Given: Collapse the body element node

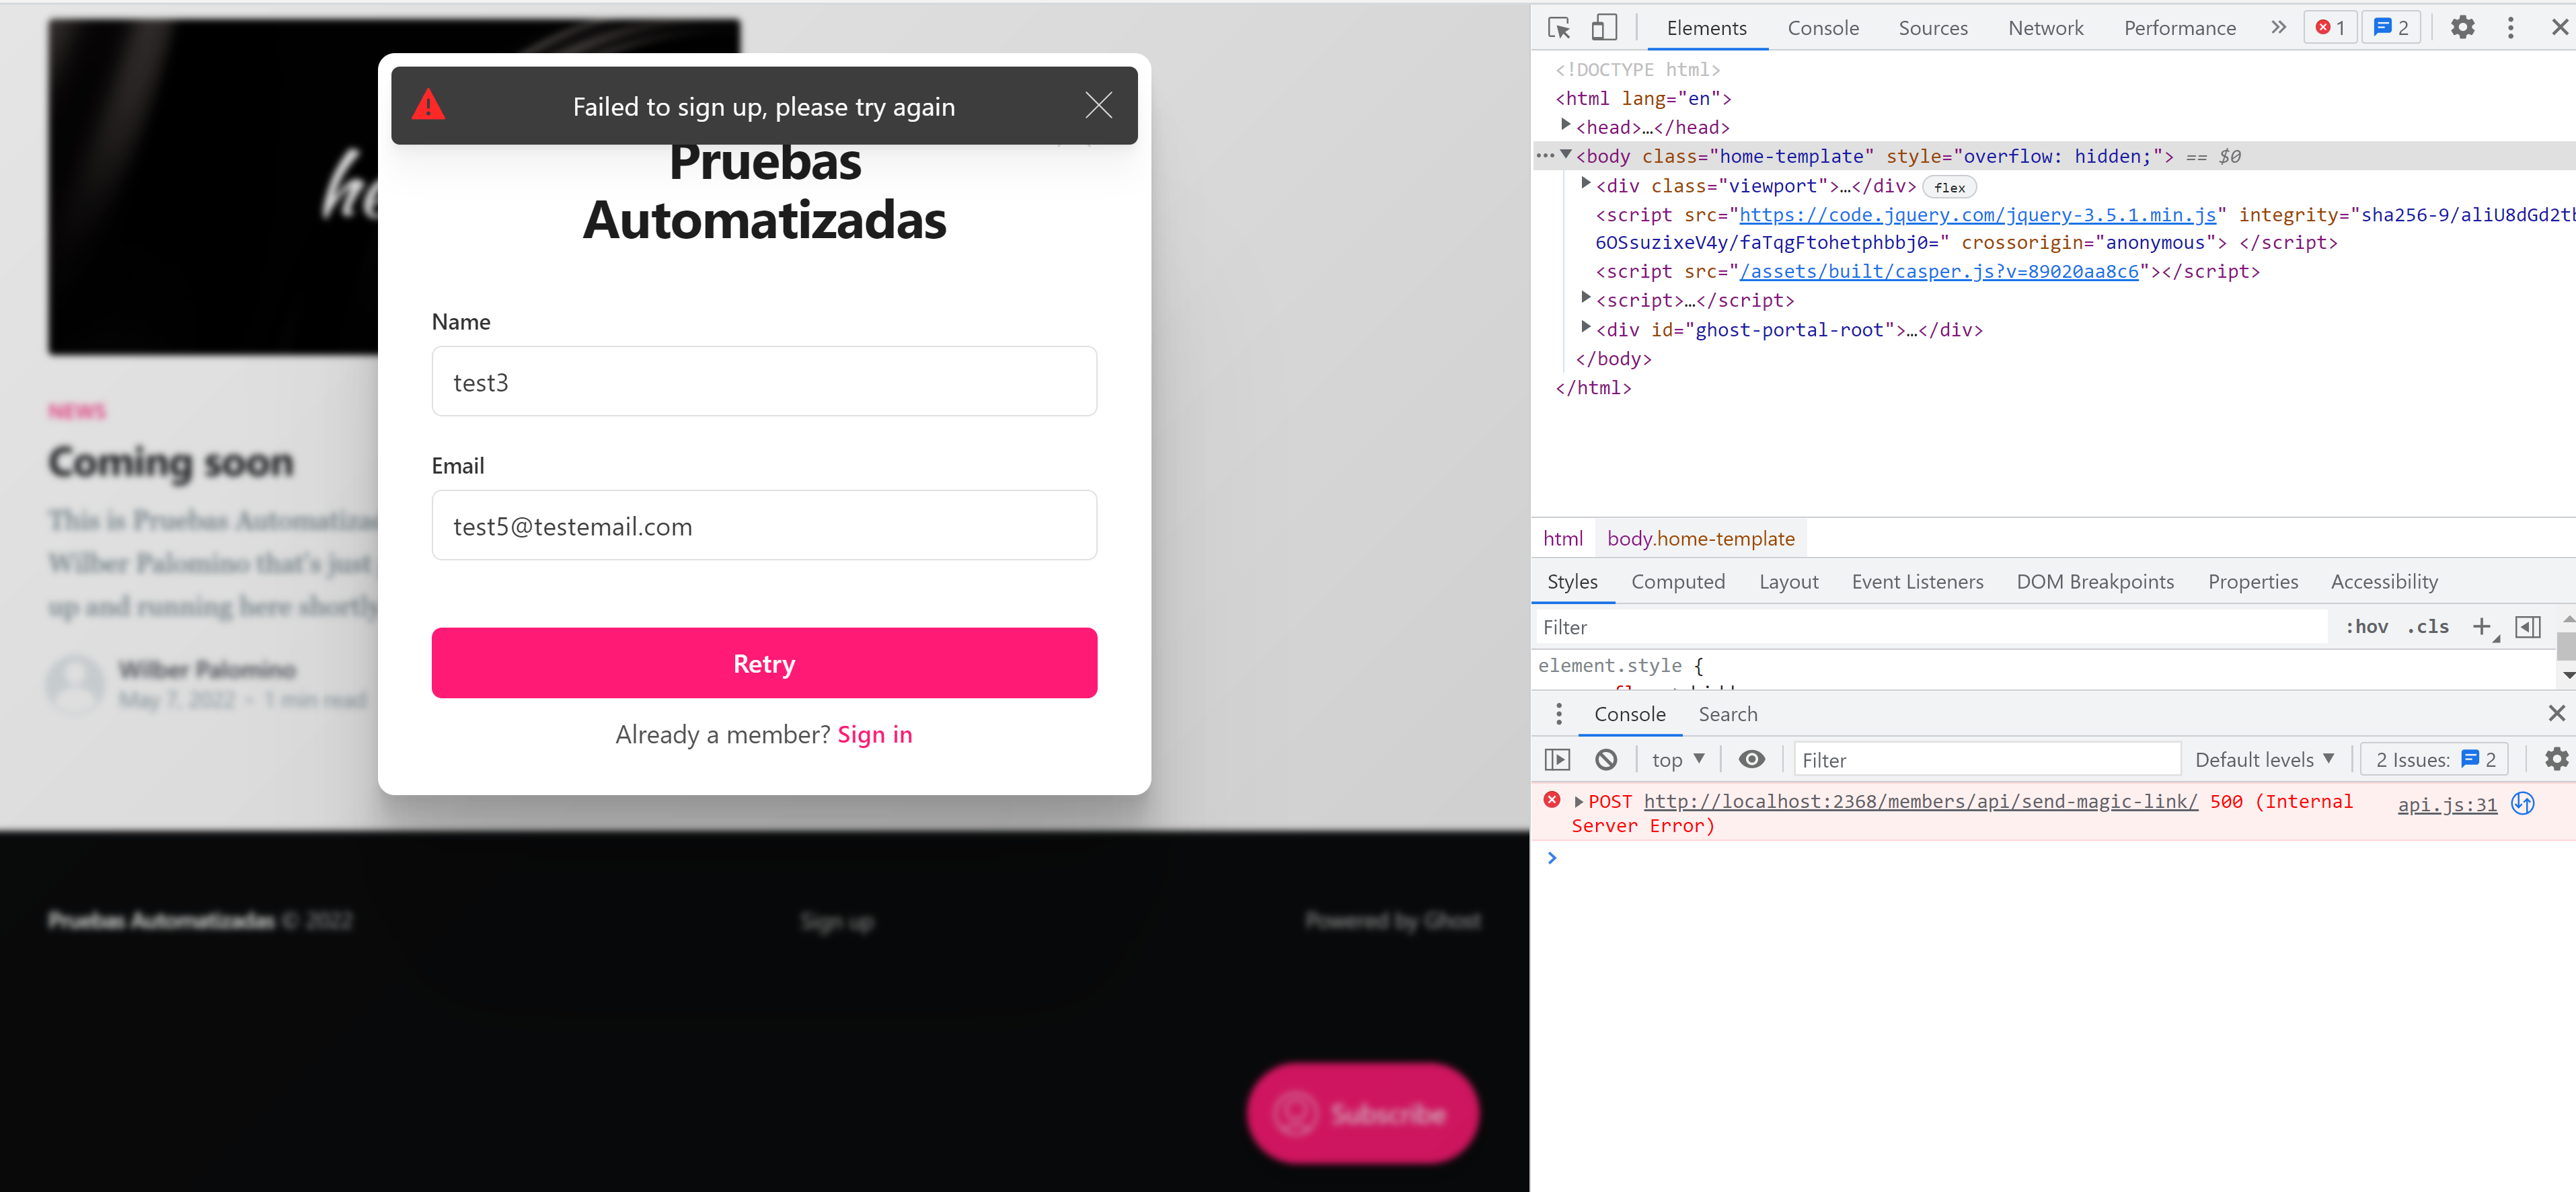Looking at the screenshot, I should tap(1566, 155).
